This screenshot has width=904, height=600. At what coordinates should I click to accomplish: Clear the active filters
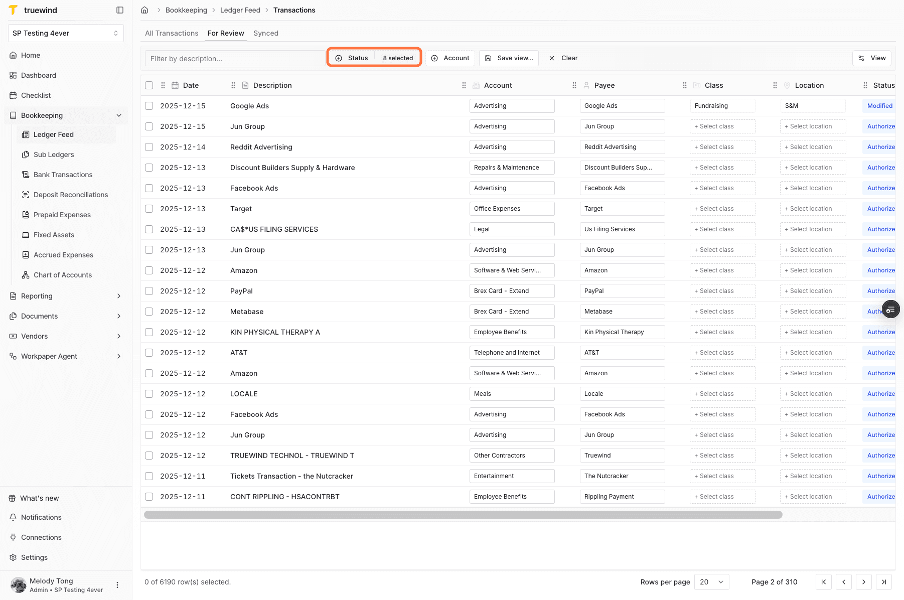(563, 58)
